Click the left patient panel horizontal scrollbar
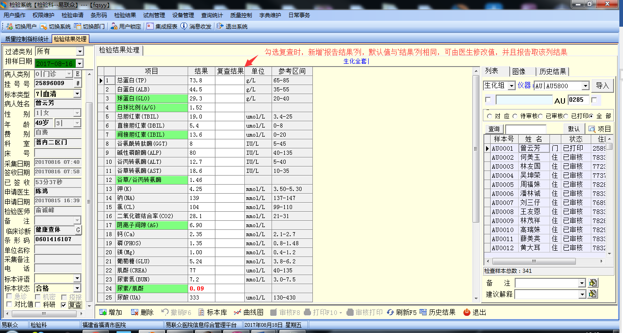The width and height of the screenshot is (623, 333). [x=44, y=313]
